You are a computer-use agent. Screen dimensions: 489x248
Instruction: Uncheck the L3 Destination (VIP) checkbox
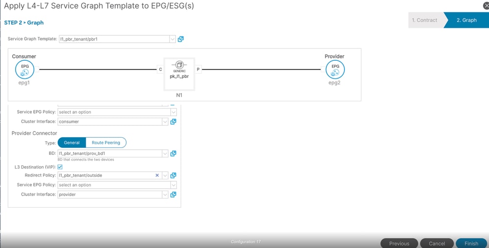60,167
